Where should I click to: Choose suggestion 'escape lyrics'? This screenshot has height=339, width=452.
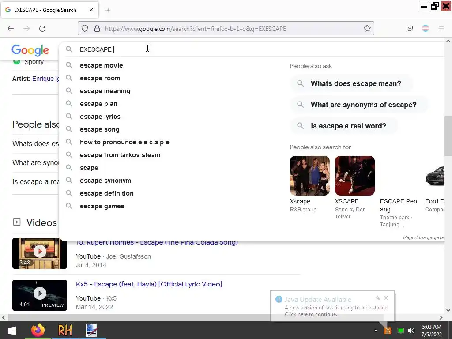[100, 117]
